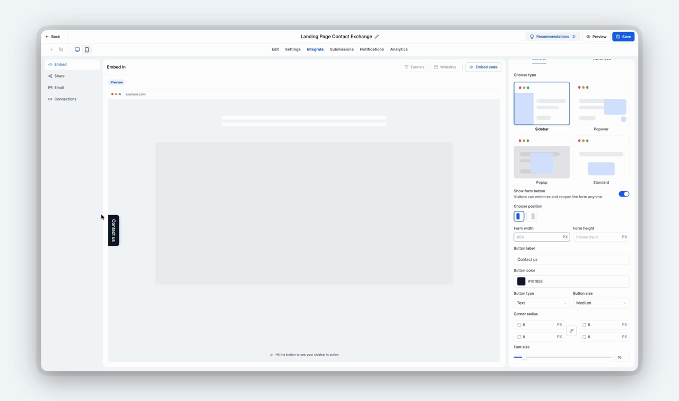This screenshot has height=401, width=679.
Task: Switch to the Integrate tab
Action: point(315,49)
